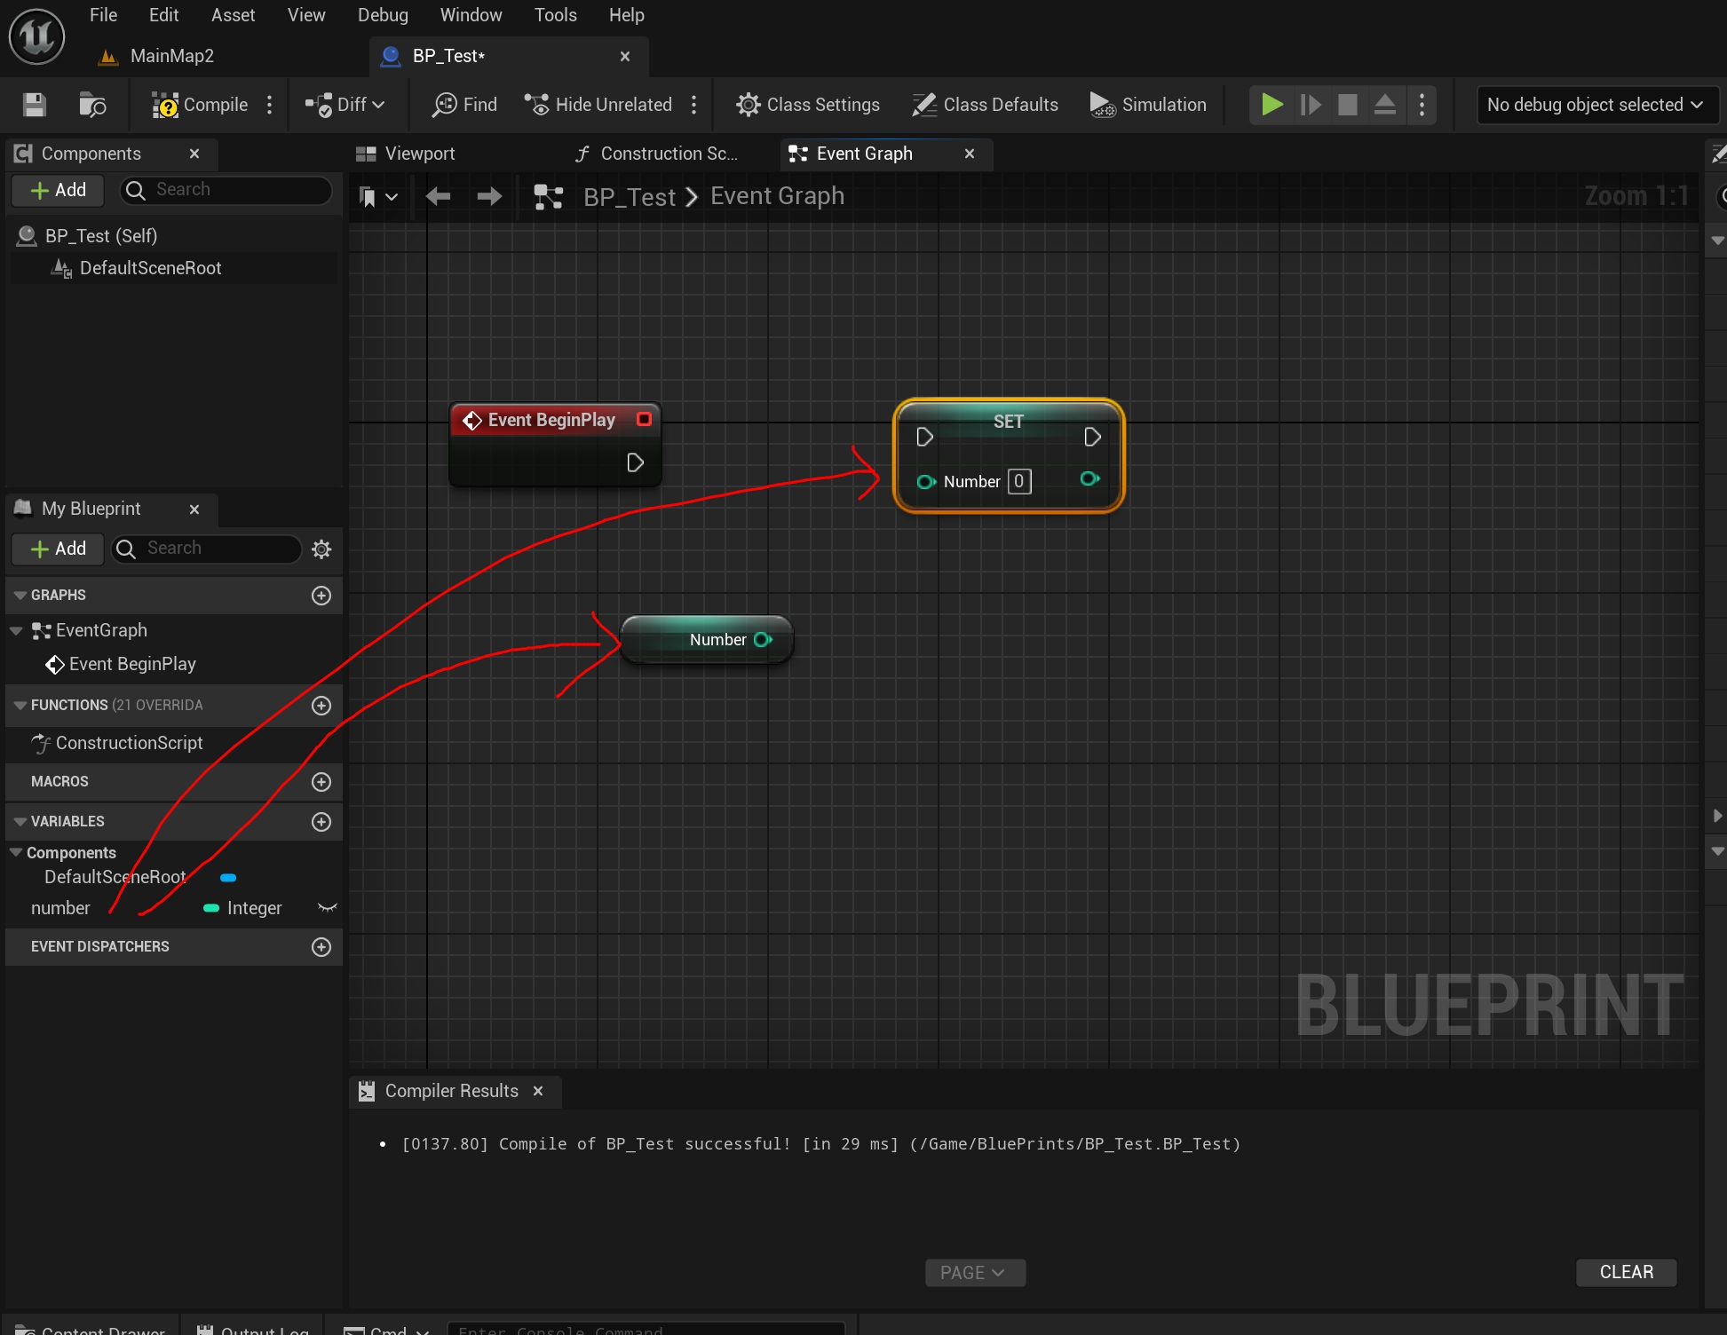This screenshot has width=1727, height=1335.
Task: Click the Number getter node output pin
Action: coord(763,640)
